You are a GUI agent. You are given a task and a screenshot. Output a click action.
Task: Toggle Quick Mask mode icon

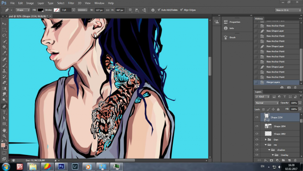click(4, 153)
